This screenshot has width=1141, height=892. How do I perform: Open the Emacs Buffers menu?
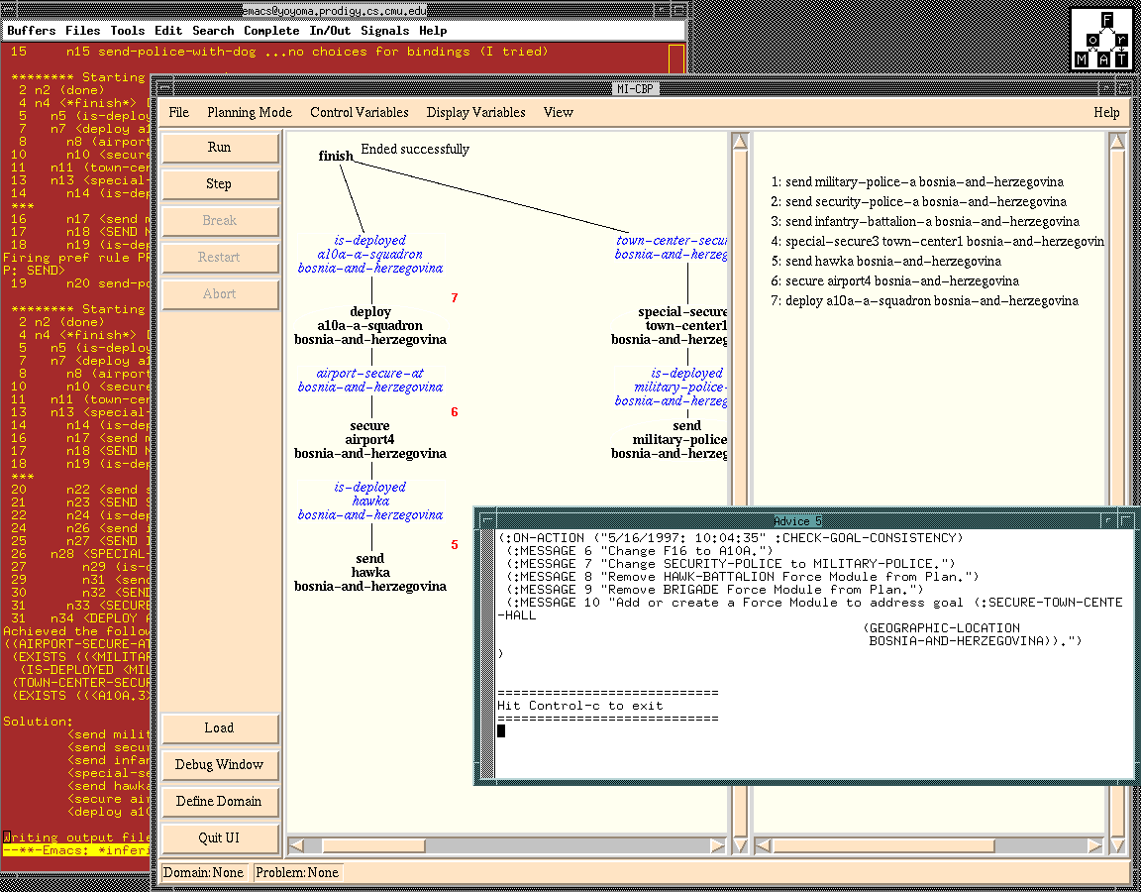click(32, 31)
